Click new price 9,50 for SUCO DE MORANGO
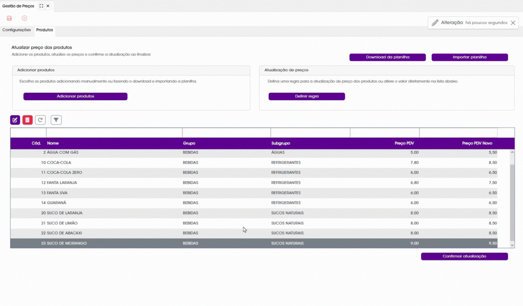The height and width of the screenshot is (306, 523). coord(493,243)
